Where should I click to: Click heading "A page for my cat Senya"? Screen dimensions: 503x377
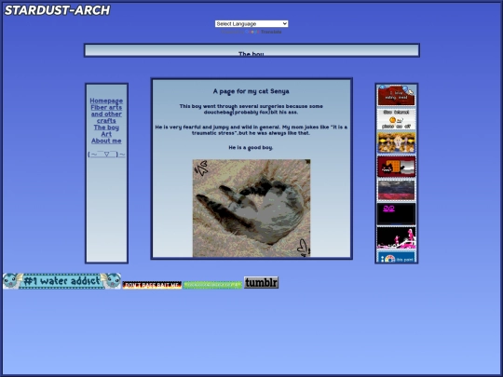pyautogui.click(x=251, y=91)
